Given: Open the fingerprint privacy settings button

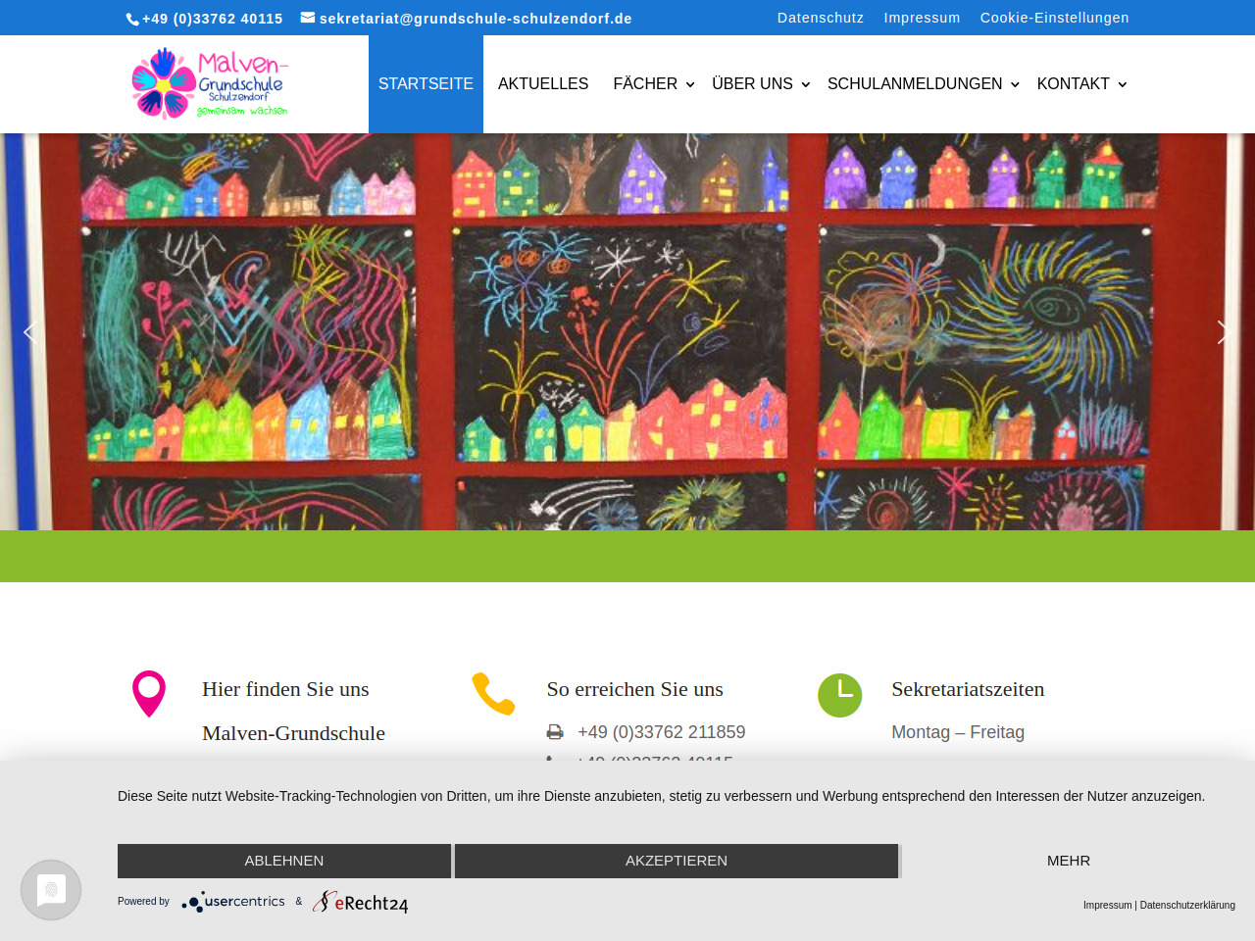Looking at the screenshot, I should [51, 890].
